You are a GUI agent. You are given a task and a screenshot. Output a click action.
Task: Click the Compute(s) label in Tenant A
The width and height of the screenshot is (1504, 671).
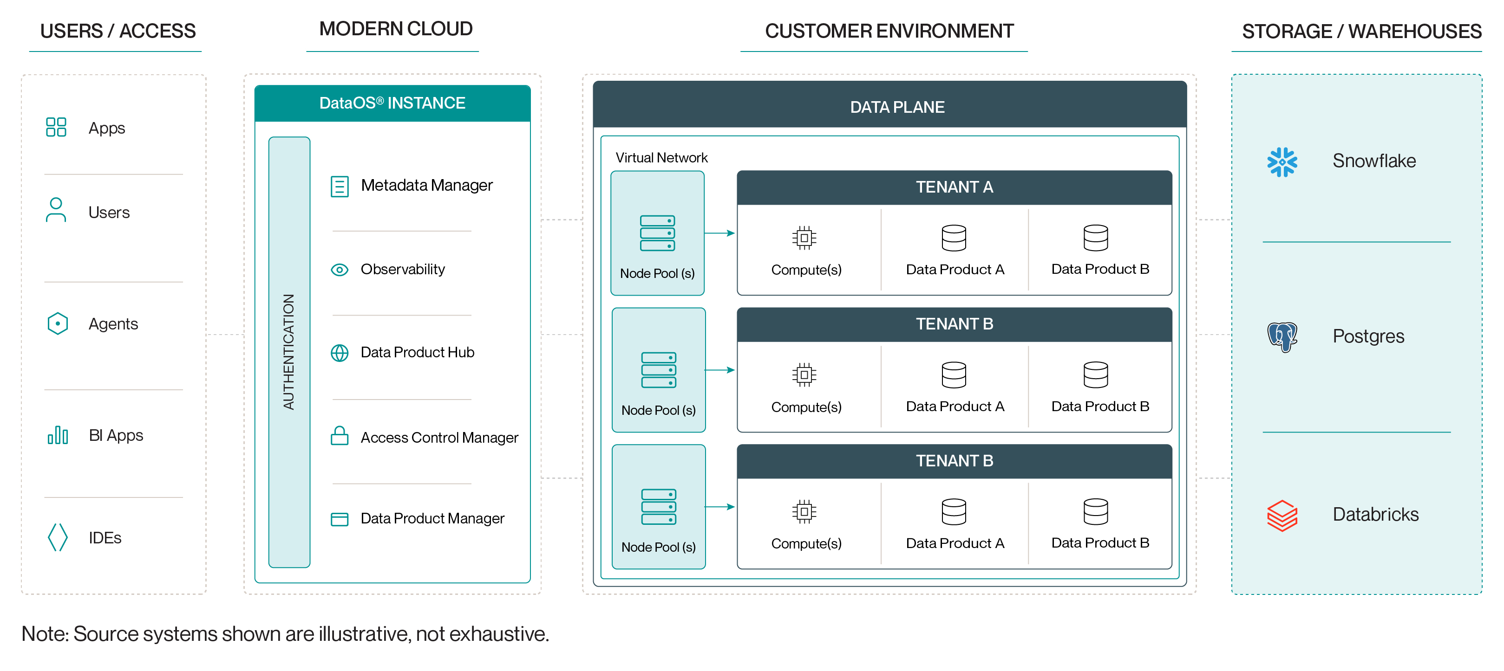806,270
